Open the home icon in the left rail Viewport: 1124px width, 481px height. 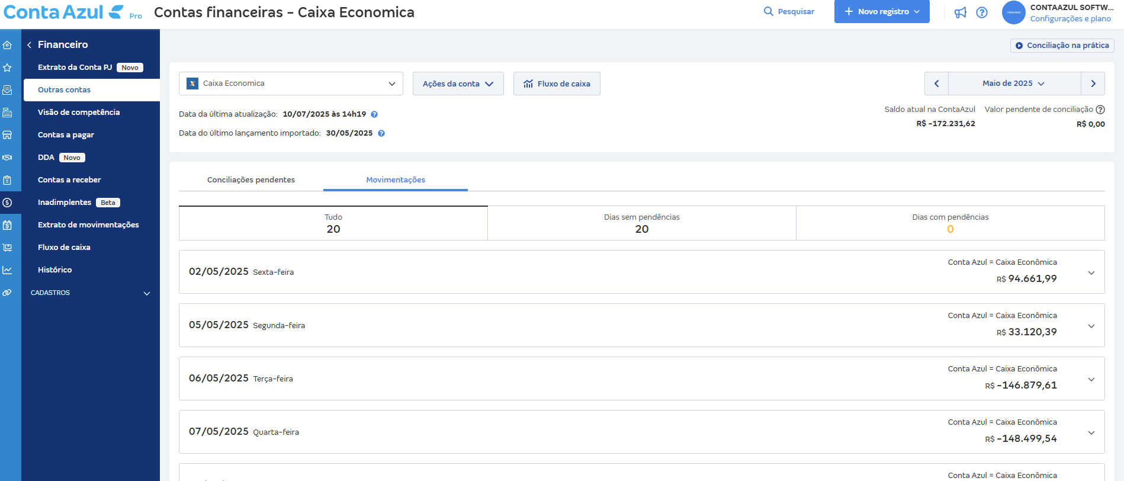7,45
